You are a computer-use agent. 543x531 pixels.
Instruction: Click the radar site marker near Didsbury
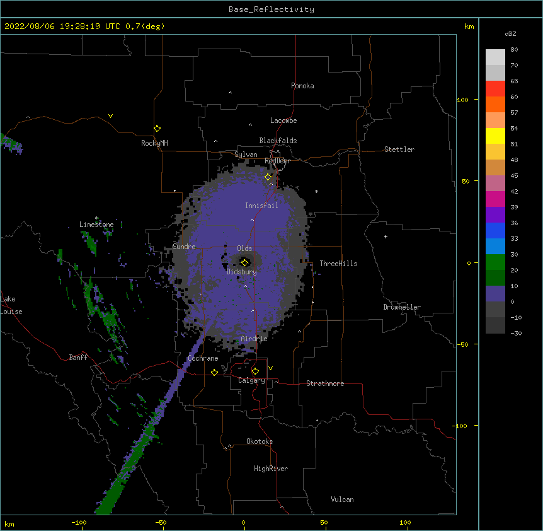(244, 262)
